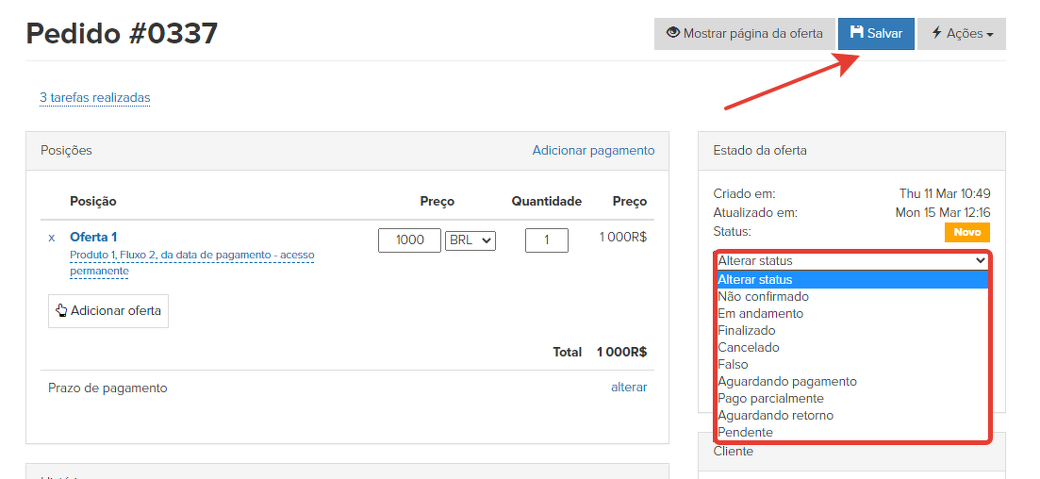This screenshot has width=1040, height=479.
Task: Select Pago parcialmente status option
Action: [x=770, y=398]
